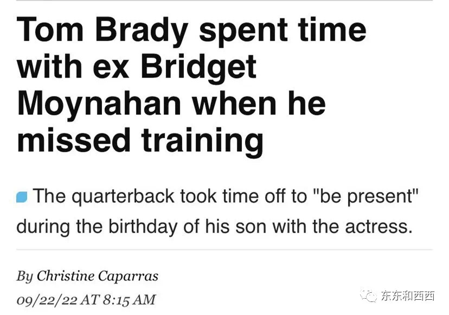Viewport: 449px width, 315px height.
Task: Click the 09/22/22 publish date
Action: 47,300
